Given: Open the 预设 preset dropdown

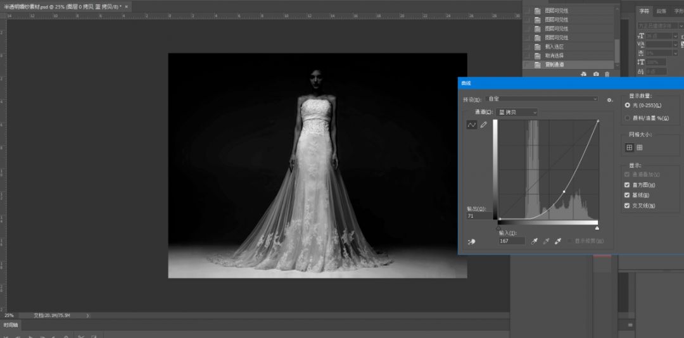Looking at the screenshot, I should click(x=541, y=99).
